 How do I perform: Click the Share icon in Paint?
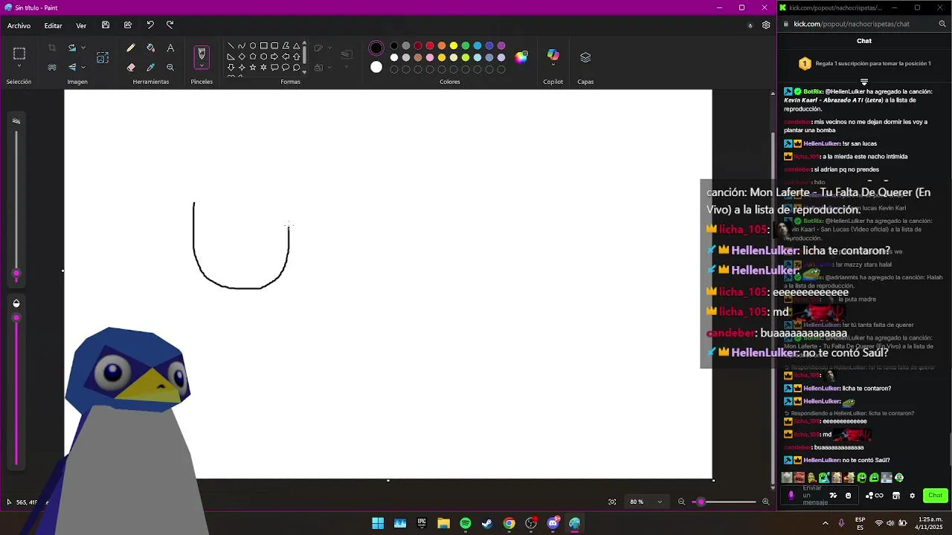point(128,25)
